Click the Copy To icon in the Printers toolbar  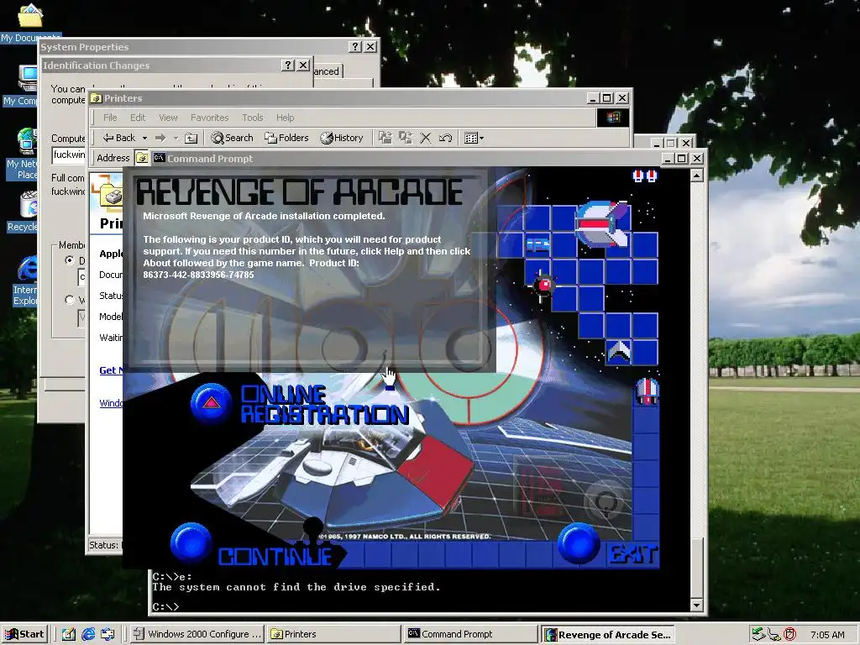406,138
